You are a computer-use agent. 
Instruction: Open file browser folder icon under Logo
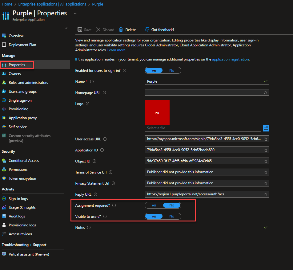[x=266, y=128]
